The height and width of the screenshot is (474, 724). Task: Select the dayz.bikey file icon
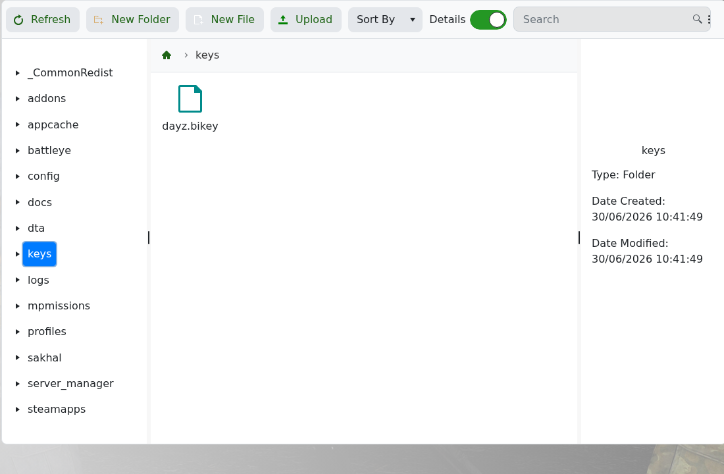point(190,98)
